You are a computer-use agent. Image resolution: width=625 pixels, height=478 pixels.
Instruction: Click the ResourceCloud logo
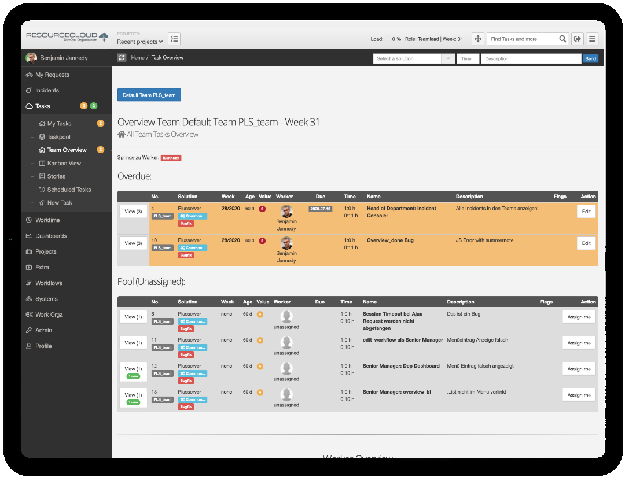point(67,36)
